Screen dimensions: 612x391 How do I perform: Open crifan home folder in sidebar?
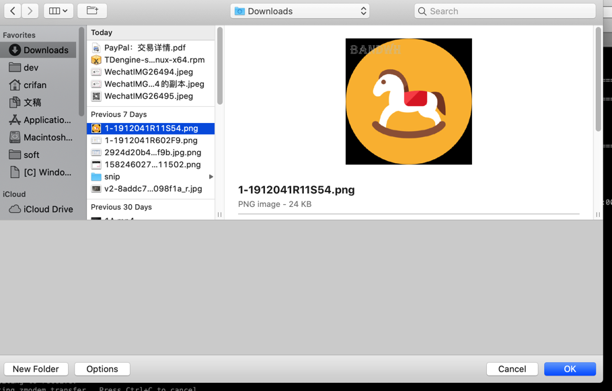coord(38,85)
